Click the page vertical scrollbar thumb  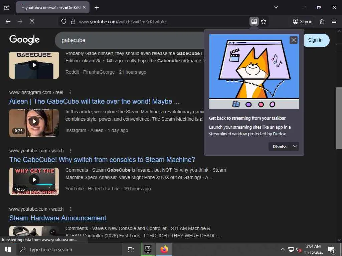click(339, 118)
